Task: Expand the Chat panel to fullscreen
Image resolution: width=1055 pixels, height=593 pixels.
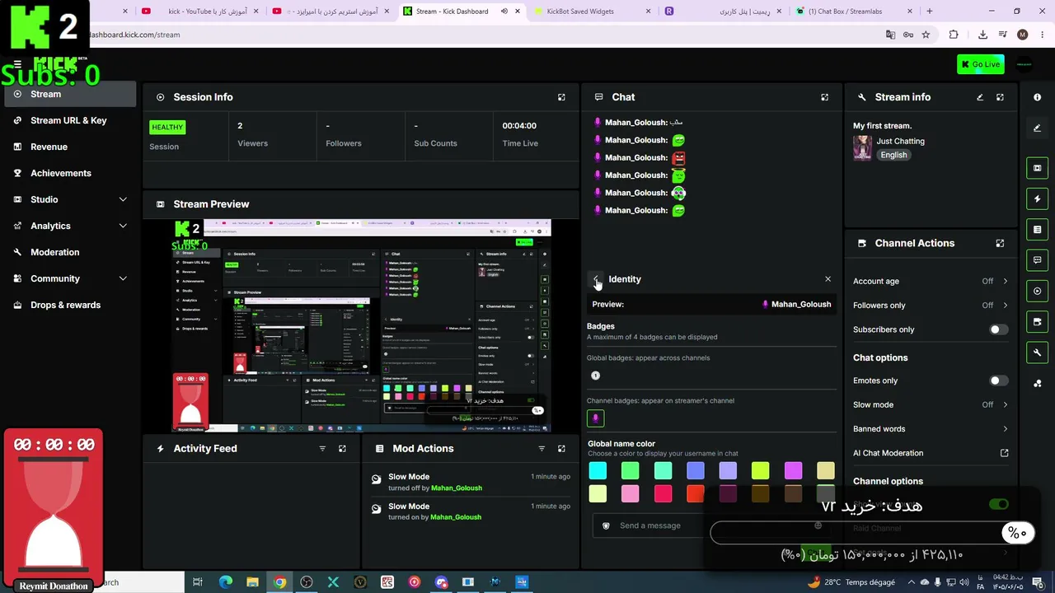Action: [x=824, y=97]
